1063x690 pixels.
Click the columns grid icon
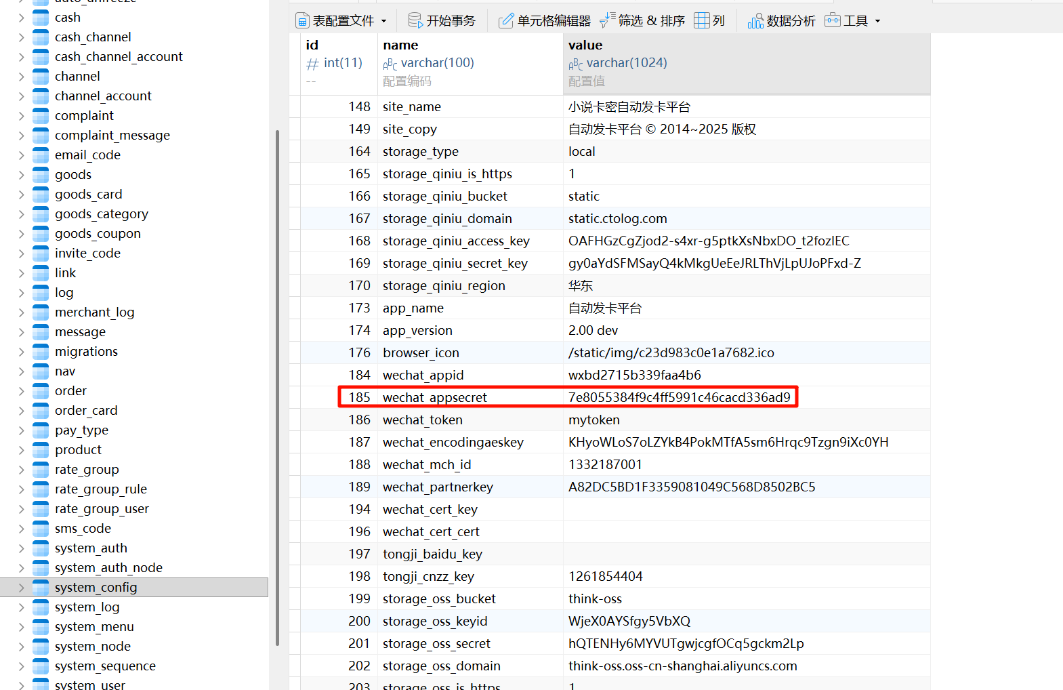(x=702, y=21)
